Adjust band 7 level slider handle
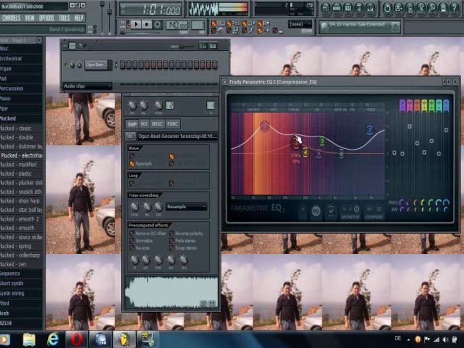 pos(446,130)
